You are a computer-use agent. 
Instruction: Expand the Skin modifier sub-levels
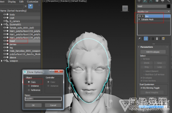click(143, 16)
